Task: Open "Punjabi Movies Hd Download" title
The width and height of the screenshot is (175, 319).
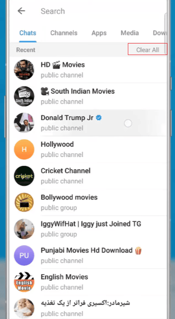Action: (87, 250)
